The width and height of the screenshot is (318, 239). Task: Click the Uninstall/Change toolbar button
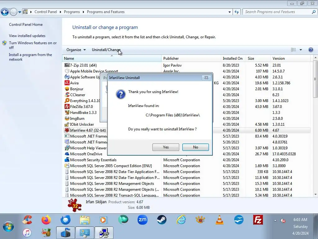tap(106, 50)
